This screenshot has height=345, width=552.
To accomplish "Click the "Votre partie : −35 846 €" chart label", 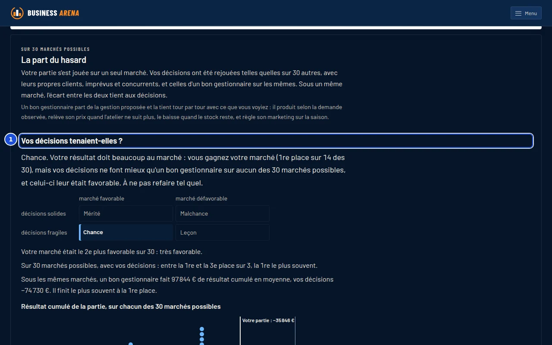I will (x=268, y=320).
